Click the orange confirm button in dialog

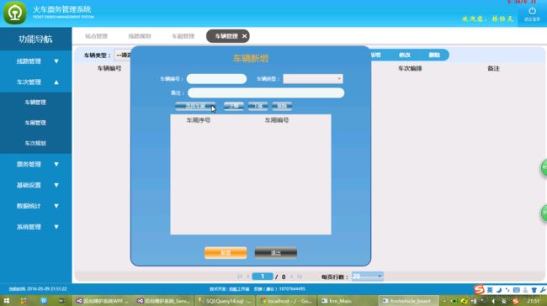coord(226,253)
